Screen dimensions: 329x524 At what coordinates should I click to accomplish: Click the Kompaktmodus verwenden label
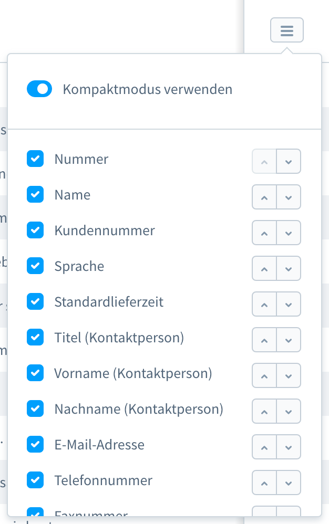(147, 89)
